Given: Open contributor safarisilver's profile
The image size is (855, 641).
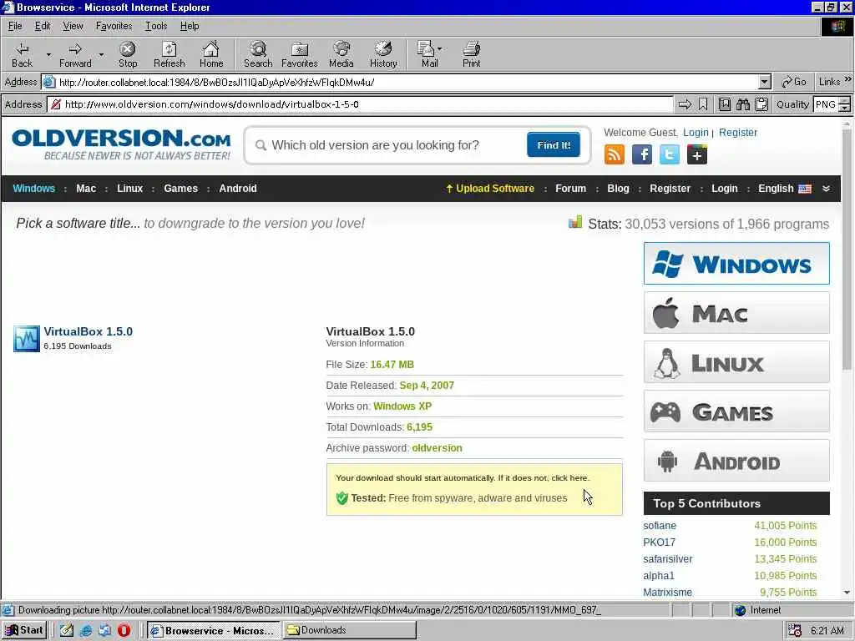Looking at the screenshot, I should click(x=667, y=558).
